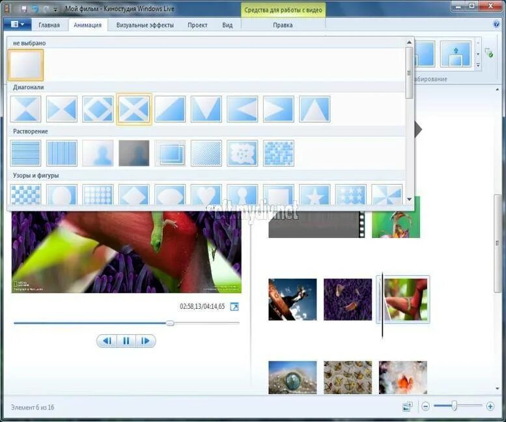Pick the multiple stars pattern transition
Image resolution: width=506 pixels, height=422 pixels.
(x=351, y=194)
